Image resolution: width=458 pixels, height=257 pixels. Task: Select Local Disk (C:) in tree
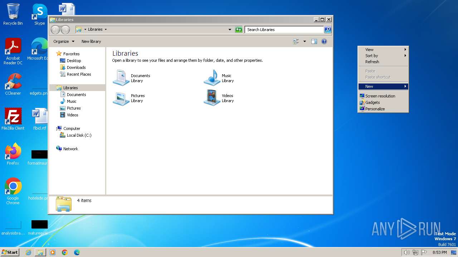79,135
